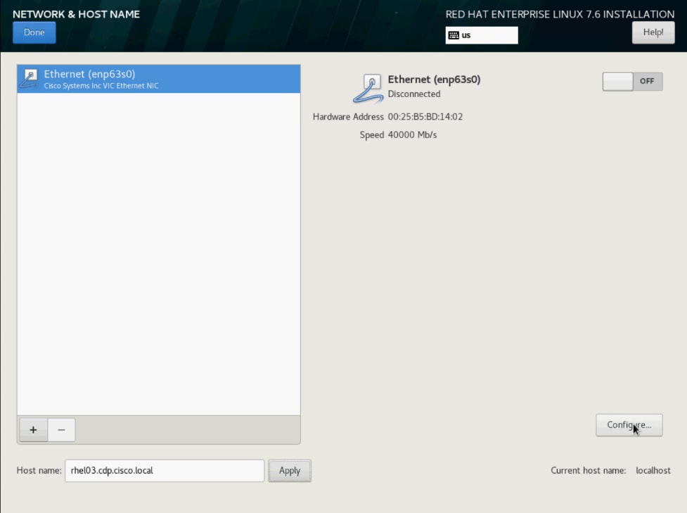This screenshot has height=513, width=687.
Task: Click the add network interface plus icon
Action: click(x=33, y=429)
